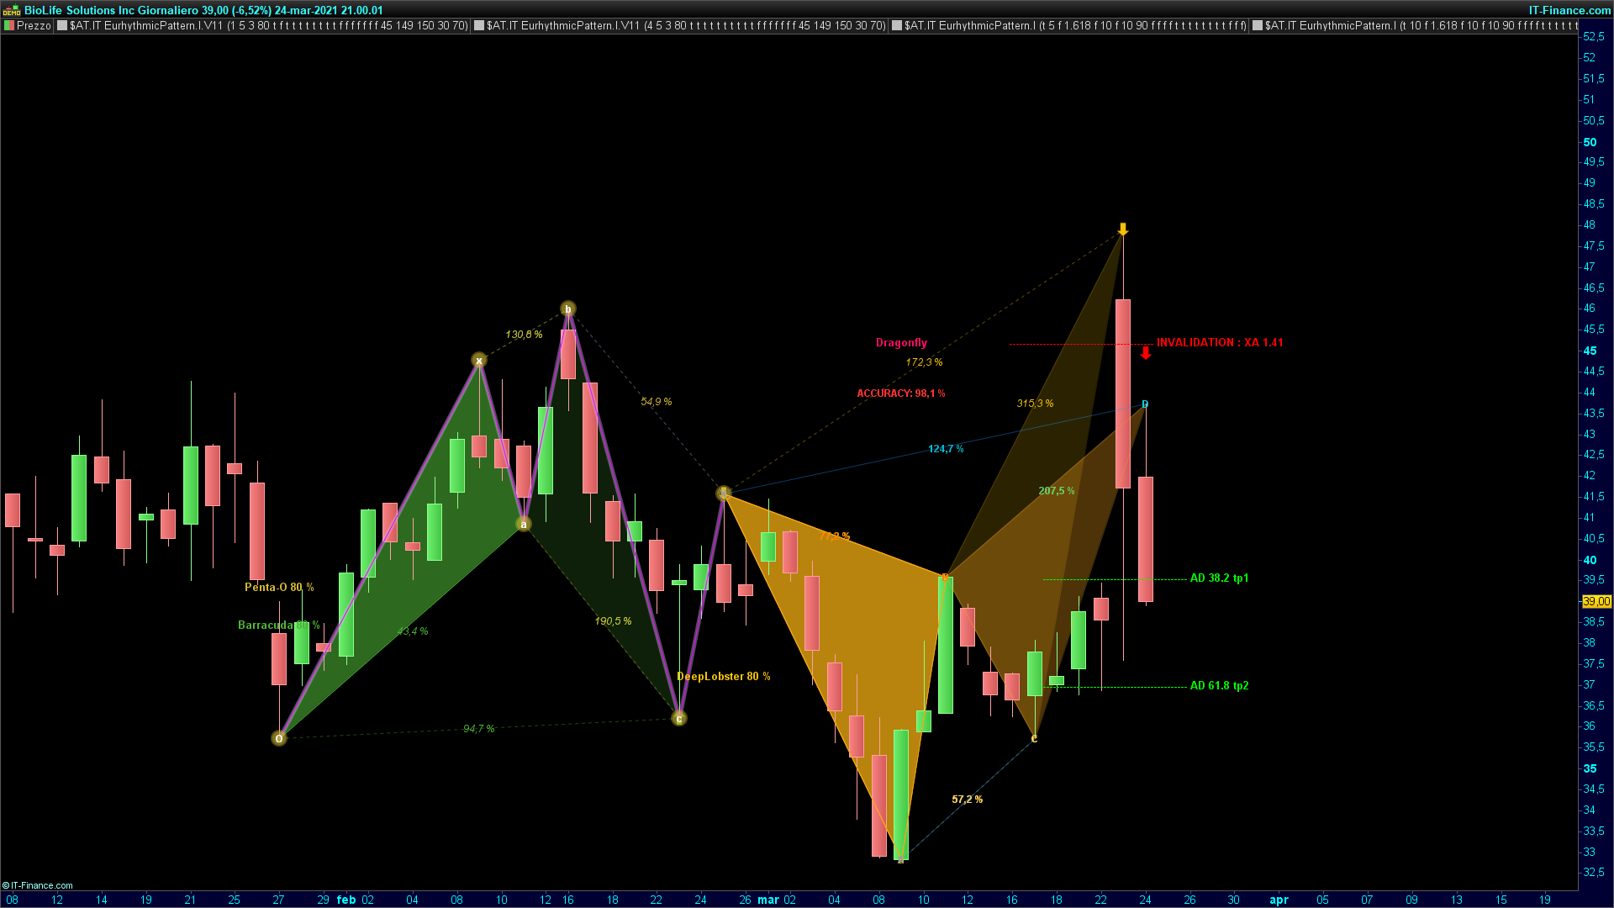Open the Prezzo price label
This screenshot has height=908, width=1614.
[x=34, y=25]
